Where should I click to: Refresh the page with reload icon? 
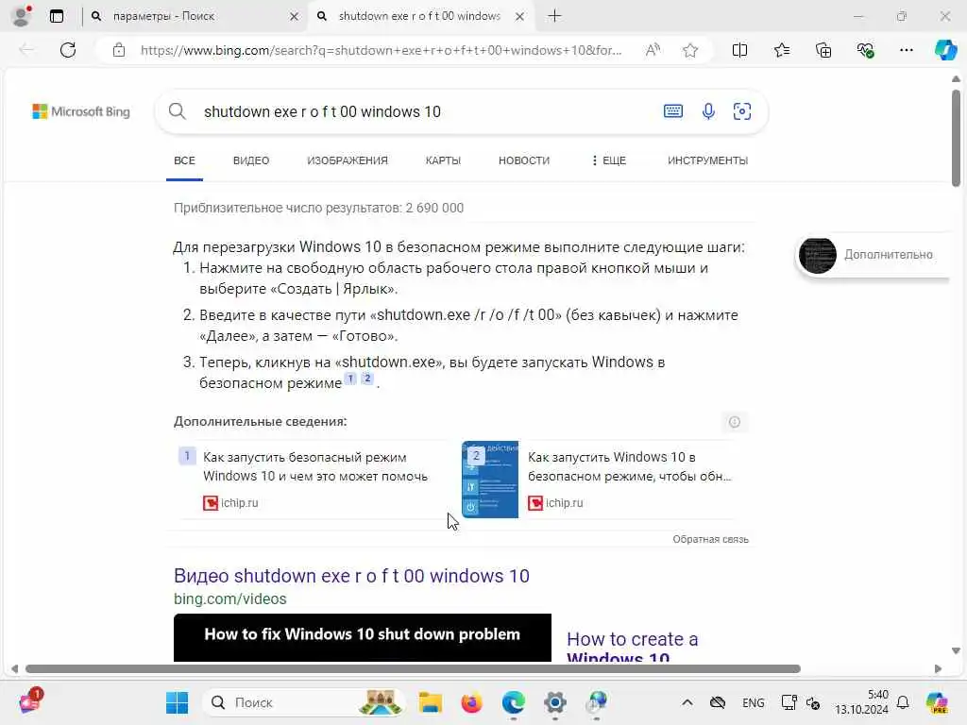point(68,50)
